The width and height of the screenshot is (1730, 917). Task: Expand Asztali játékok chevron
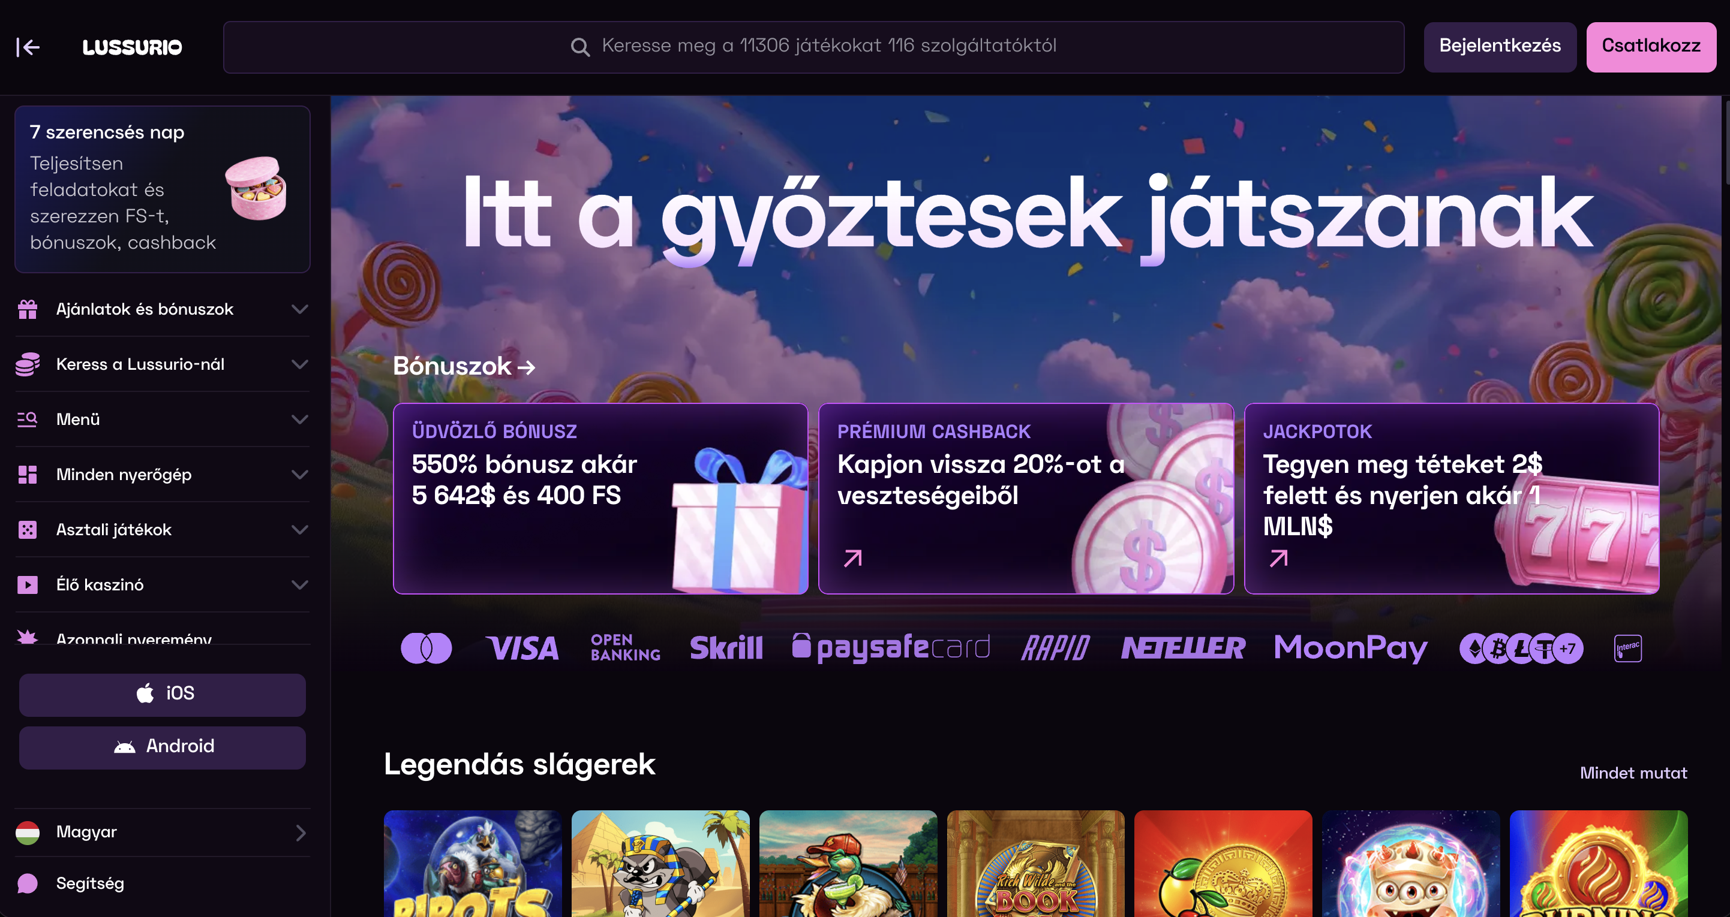[299, 529]
